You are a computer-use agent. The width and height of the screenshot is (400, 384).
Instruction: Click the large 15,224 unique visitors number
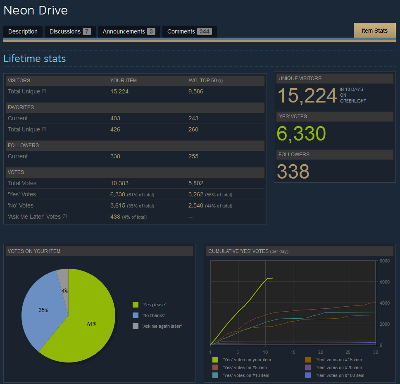[307, 95]
